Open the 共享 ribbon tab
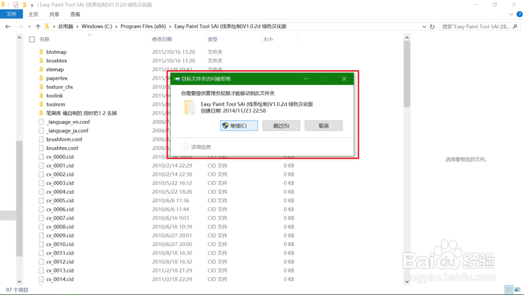The height and width of the screenshot is (295, 524). coord(54,14)
